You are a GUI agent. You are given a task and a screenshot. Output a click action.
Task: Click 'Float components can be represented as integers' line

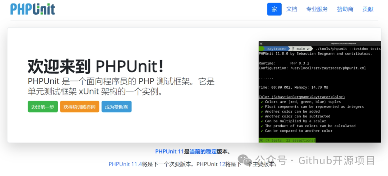(x=312, y=106)
